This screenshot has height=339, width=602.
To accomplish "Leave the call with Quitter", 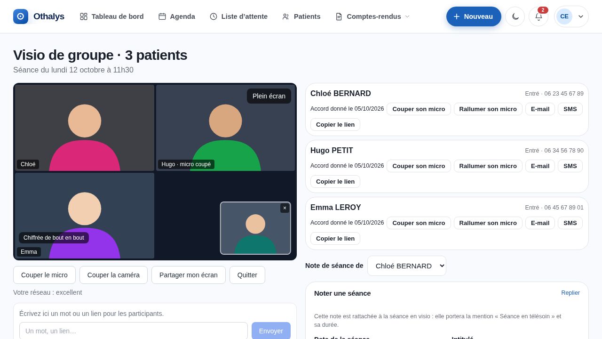I will 247,275.
